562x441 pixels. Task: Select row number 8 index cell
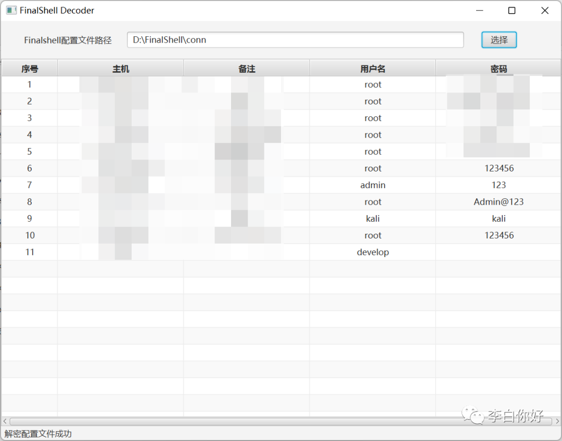click(29, 202)
